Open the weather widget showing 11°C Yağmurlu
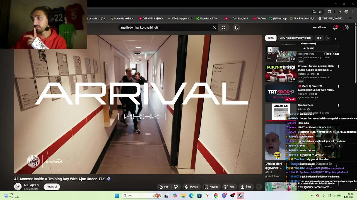The image size is (357, 200). pos(11,196)
